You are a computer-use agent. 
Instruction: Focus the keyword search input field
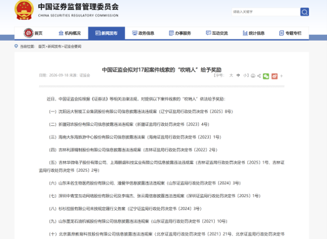click(x=266, y=12)
